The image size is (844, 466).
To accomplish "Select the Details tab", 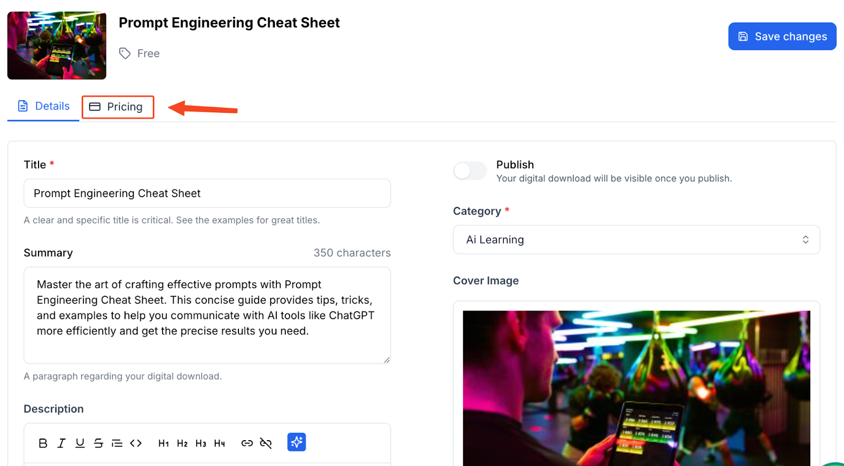I will click(43, 106).
